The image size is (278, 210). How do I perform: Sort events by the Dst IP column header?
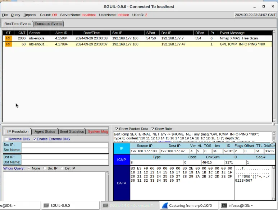[177, 33]
